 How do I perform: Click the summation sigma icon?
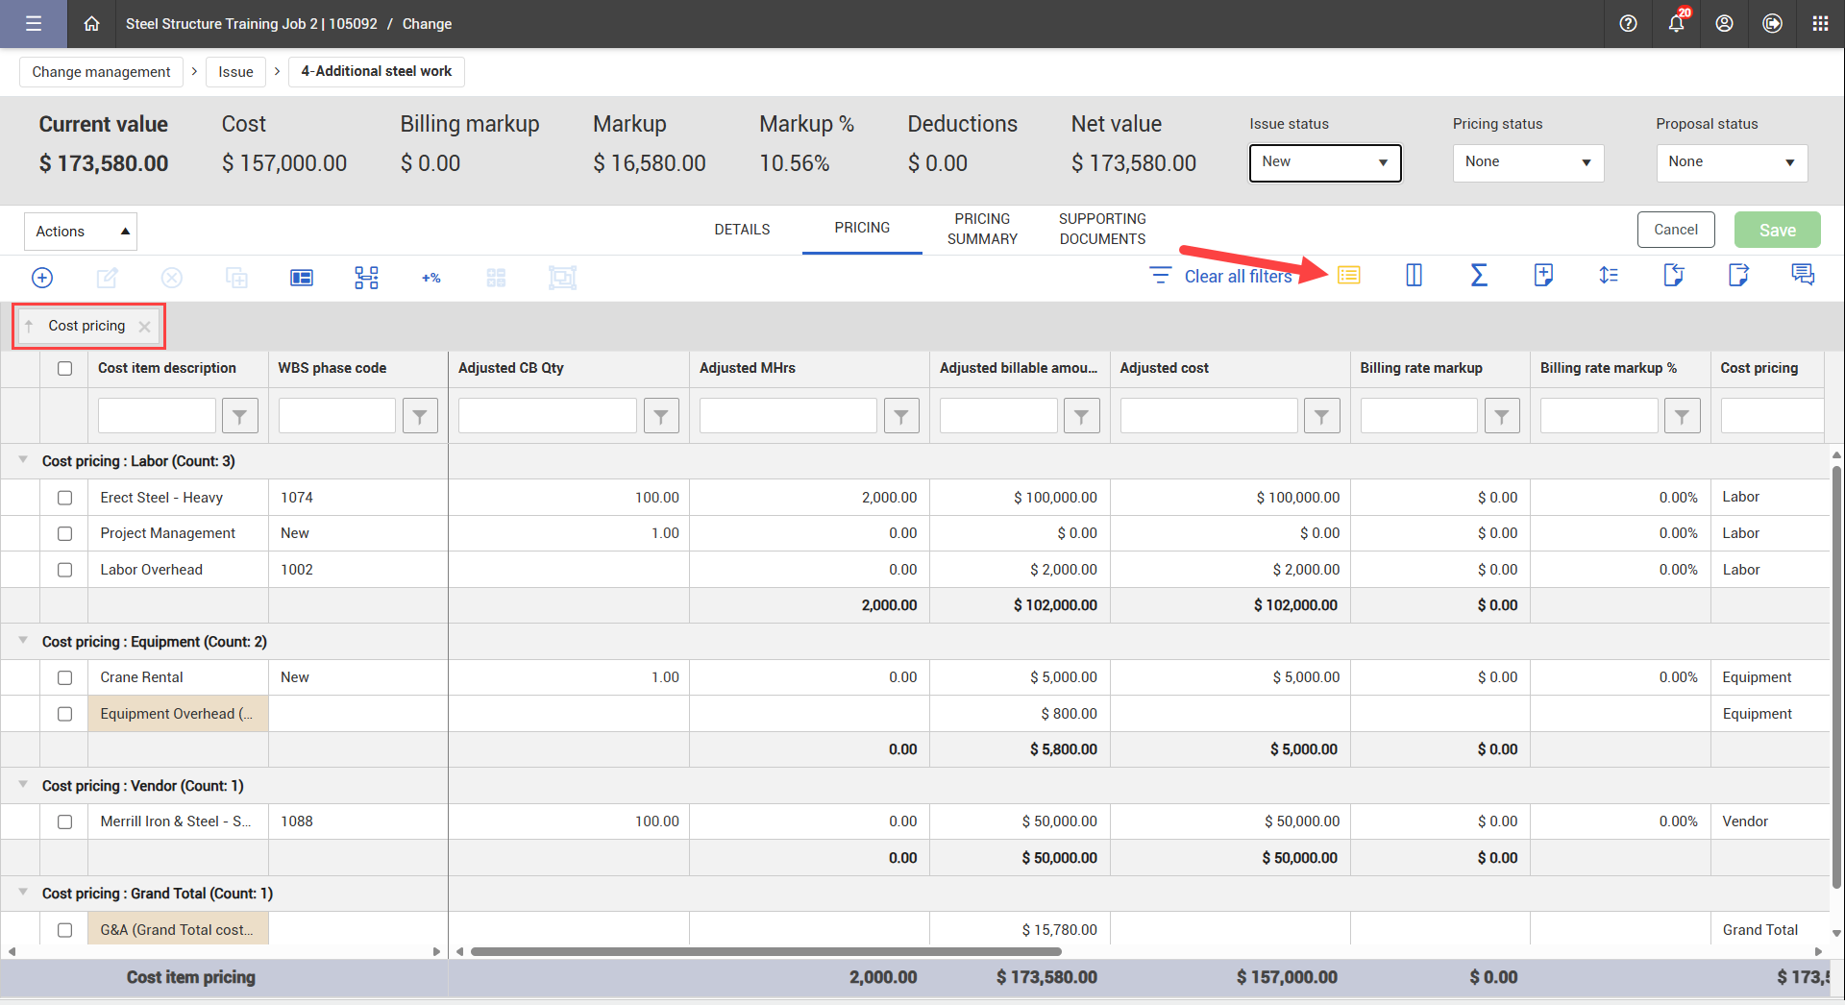point(1479,276)
